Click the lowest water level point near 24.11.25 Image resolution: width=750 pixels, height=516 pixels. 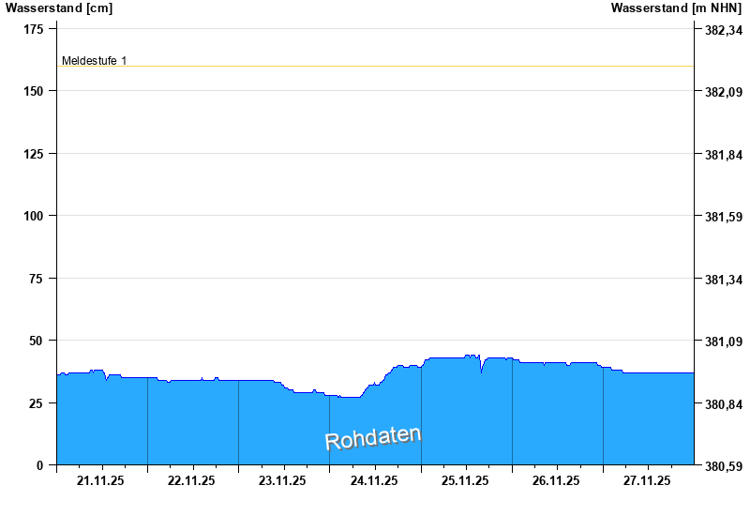350,397
